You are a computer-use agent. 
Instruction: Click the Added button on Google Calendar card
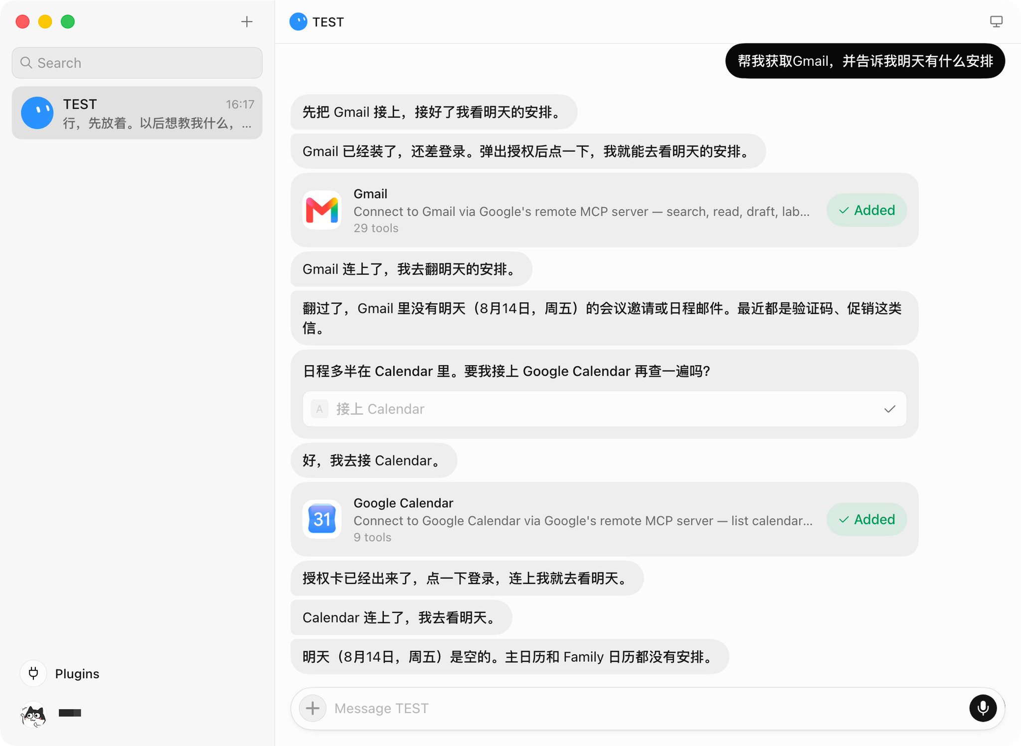click(866, 519)
